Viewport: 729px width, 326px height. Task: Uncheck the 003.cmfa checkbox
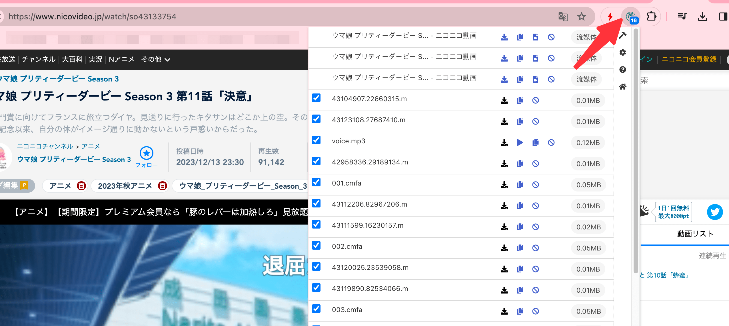point(316,309)
